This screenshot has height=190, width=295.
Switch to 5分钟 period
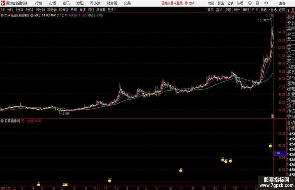[x=29, y=10]
